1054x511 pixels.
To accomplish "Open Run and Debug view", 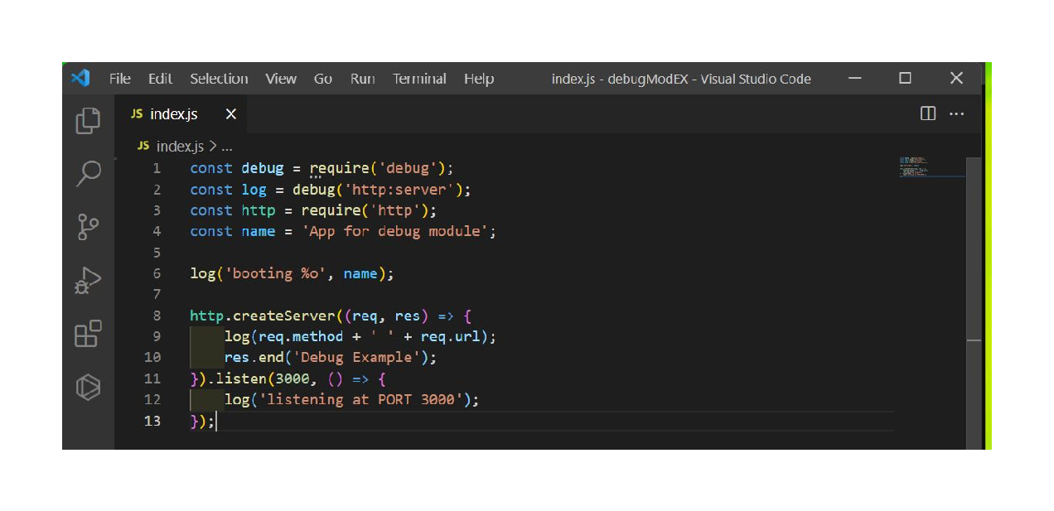I will click(x=88, y=281).
